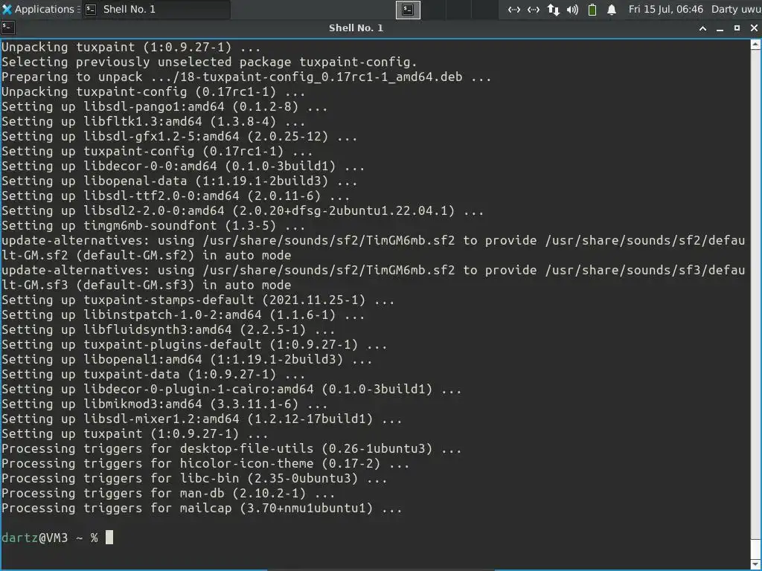
Task: Click "Setting up libinstpatch-1.0-2:amd64" line
Action: click(183, 315)
